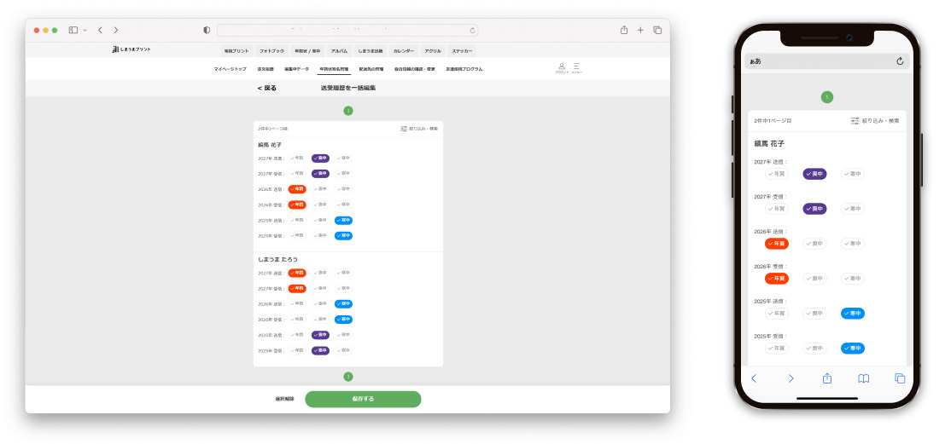Go to マイページトップ in the sub navigation

(x=230, y=69)
